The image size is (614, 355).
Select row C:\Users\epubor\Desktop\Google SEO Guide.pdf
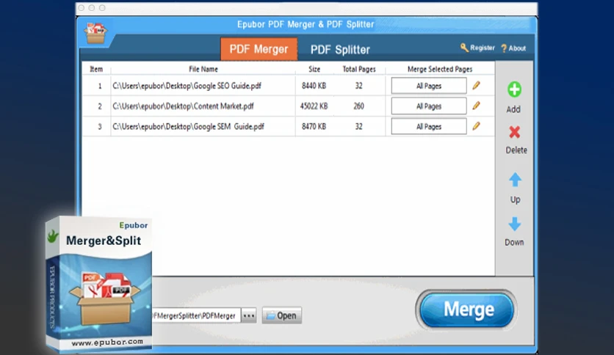(288, 86)
